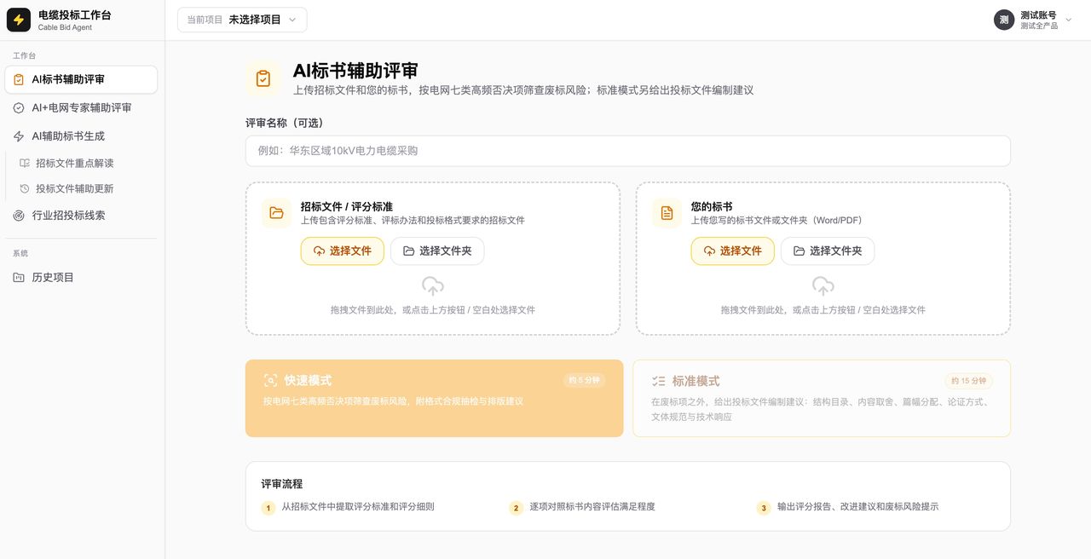Click the AI标书辅助评审 page heading
Screen dimensions: 1091x559
355,71
